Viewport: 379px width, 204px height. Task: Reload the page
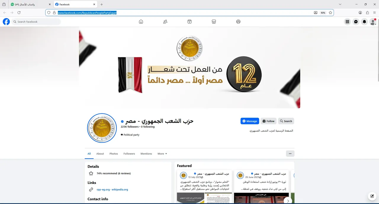tap(19, 13)
